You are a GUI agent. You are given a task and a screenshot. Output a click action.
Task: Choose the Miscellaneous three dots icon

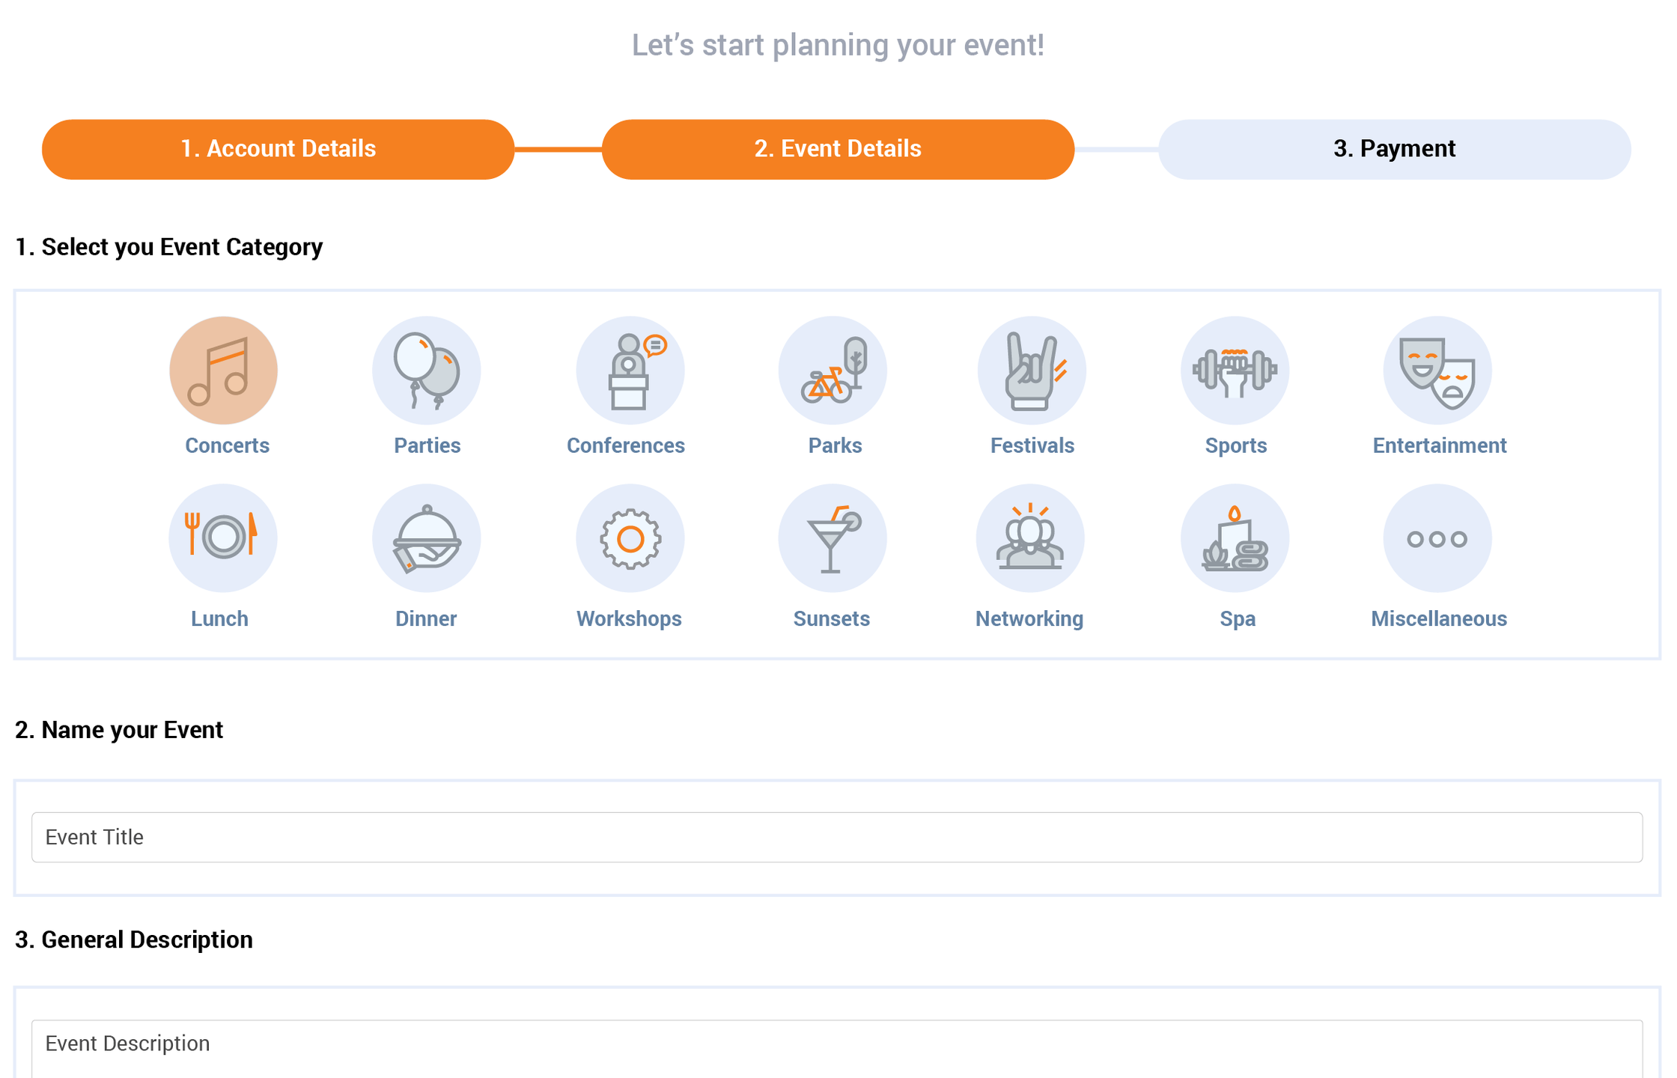pos(1437,538)
